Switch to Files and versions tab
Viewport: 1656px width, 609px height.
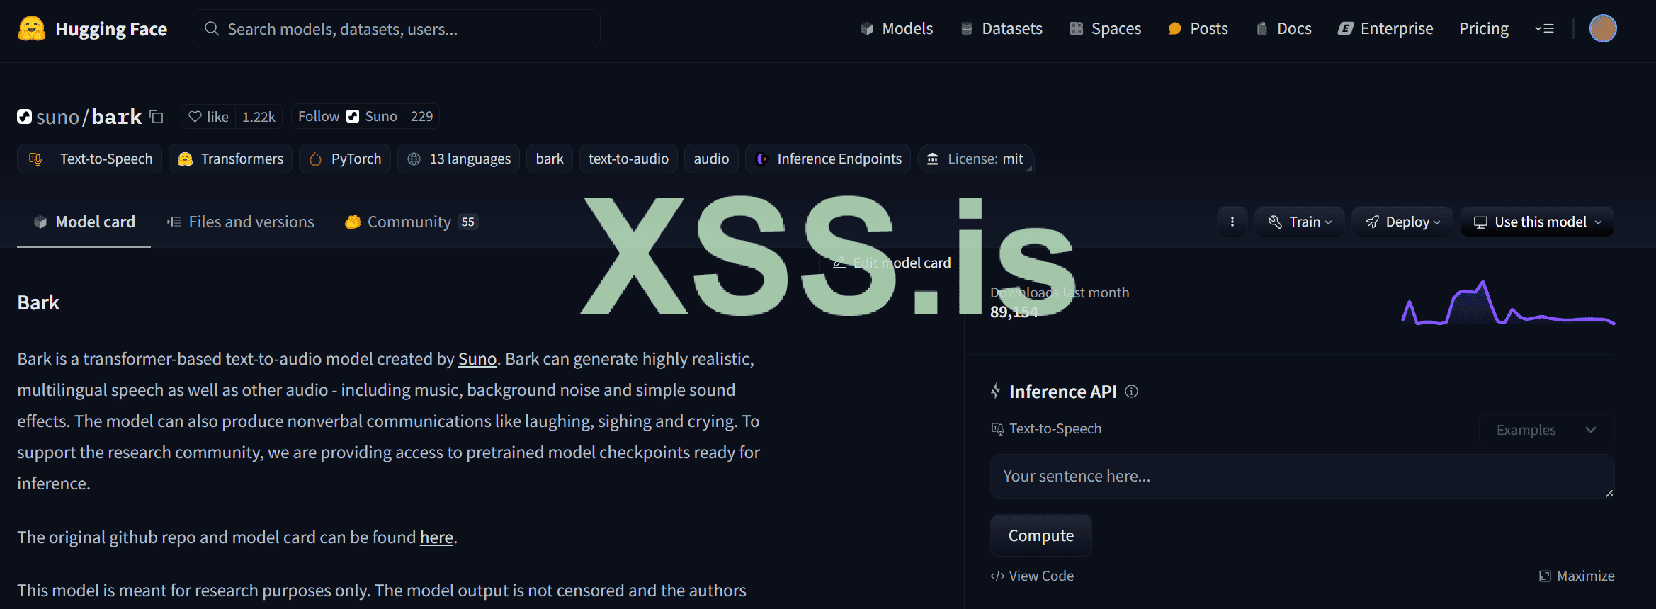tap(241, 222)
